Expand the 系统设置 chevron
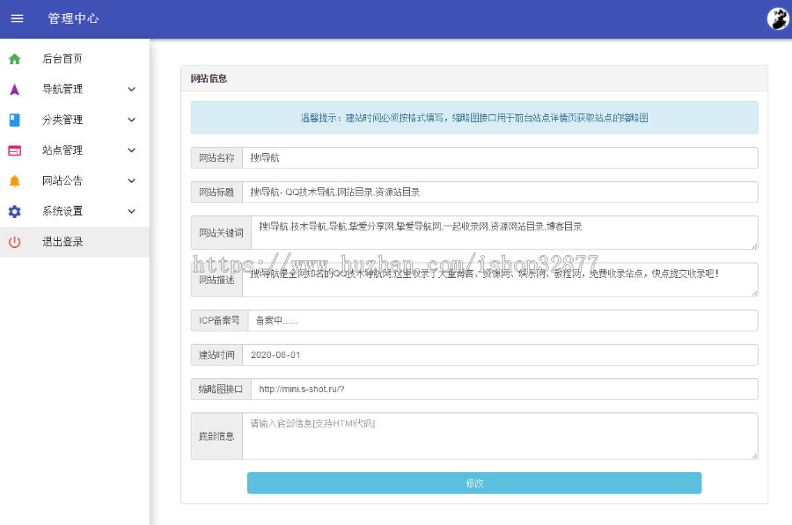792x525 pixels. tap(132, 211)
